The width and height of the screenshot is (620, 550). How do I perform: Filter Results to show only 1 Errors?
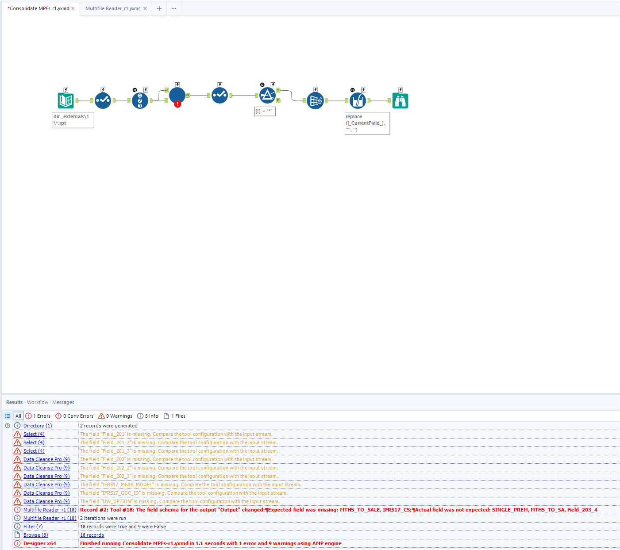(x=38, y=416)
